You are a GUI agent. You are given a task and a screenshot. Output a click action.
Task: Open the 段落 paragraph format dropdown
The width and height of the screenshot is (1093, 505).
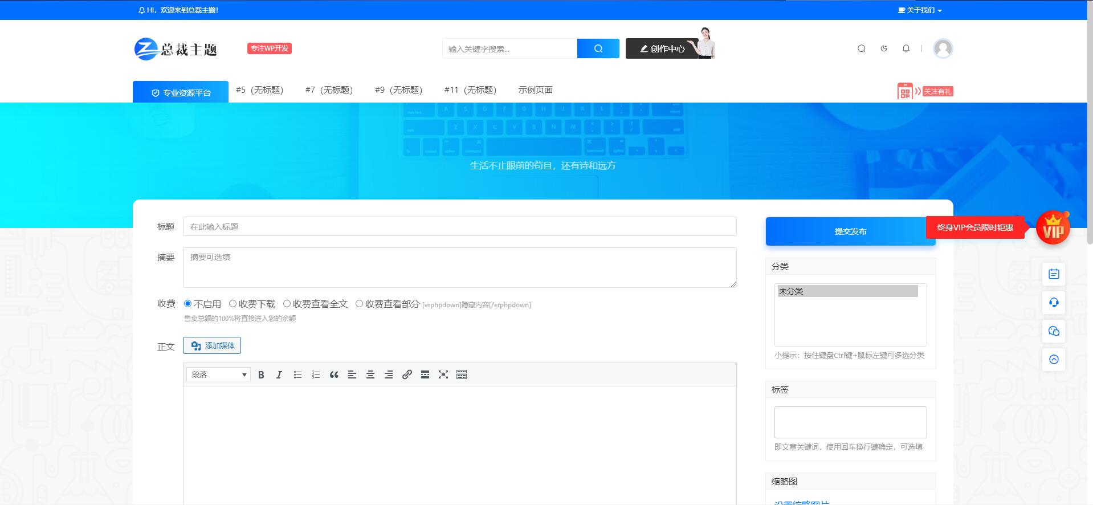point(218,374)
